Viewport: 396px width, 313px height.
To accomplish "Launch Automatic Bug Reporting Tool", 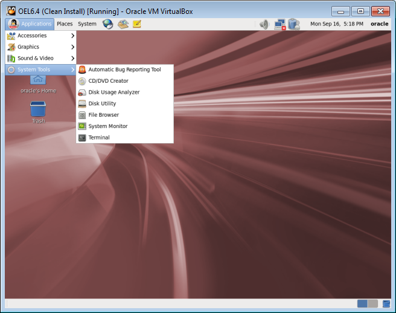I will coord(125,69).
